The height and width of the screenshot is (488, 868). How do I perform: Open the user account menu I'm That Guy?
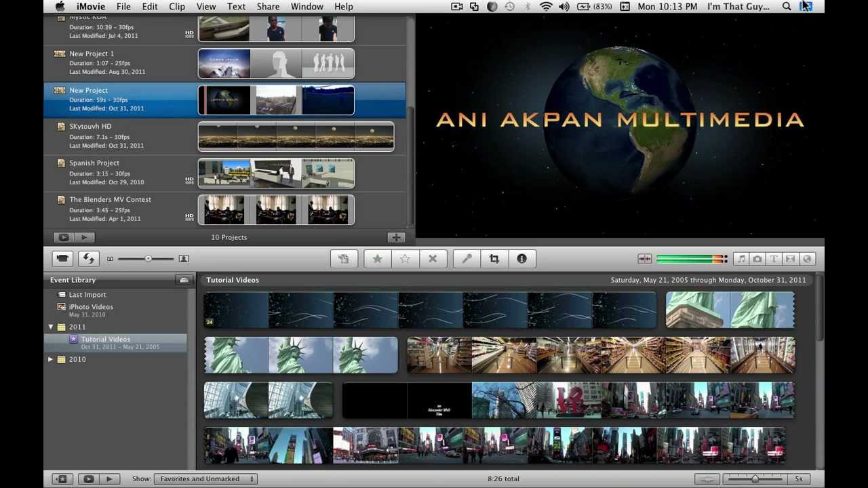coord(738,7)
